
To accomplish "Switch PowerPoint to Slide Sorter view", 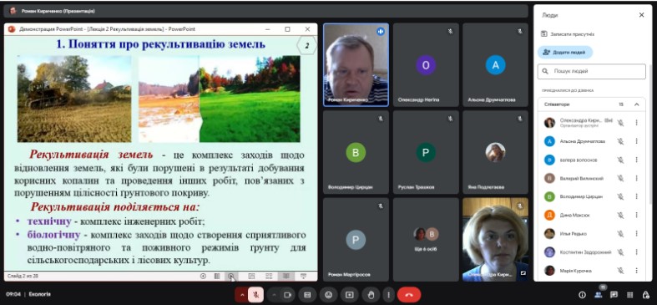I will (269, 276).
